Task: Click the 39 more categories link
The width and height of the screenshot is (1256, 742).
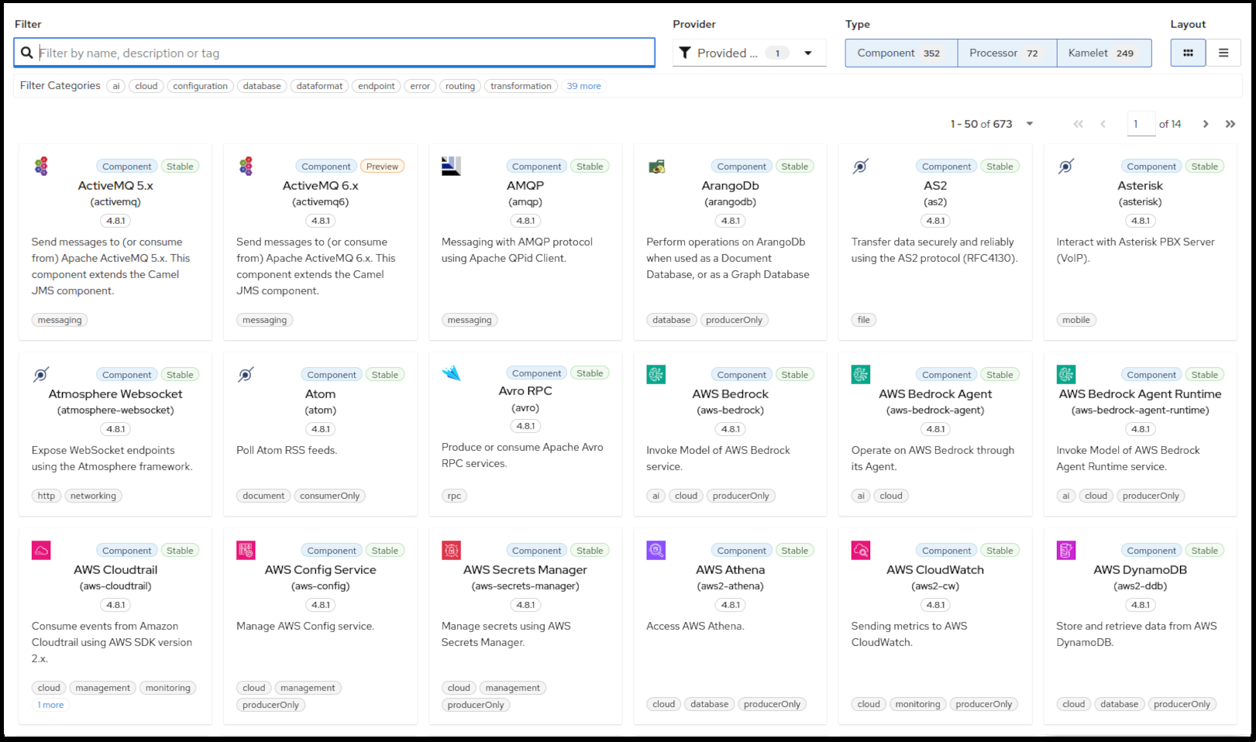Action: tap(583, 86)
